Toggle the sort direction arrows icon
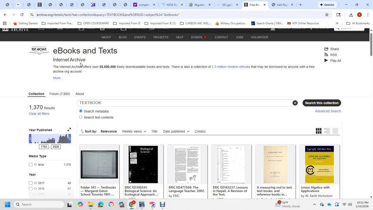This screenshot has width=373, height=210. point(82,131)
